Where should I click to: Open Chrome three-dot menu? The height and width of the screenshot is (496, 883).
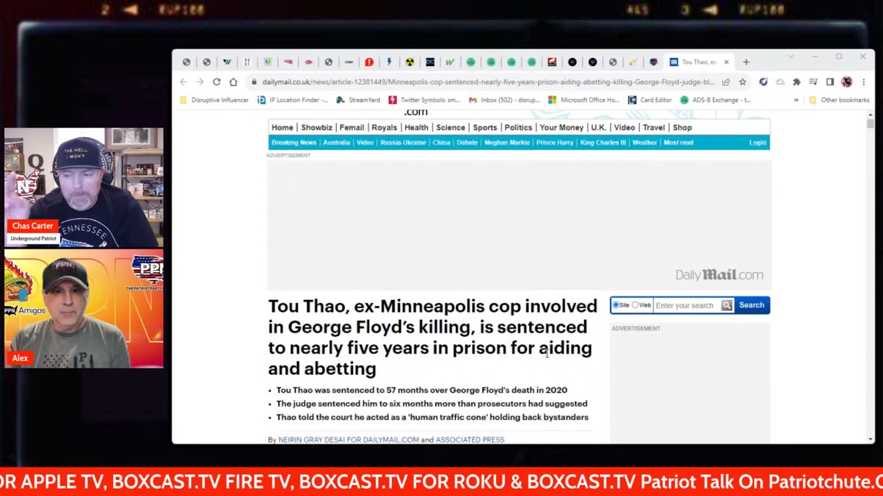click(863, 82)
